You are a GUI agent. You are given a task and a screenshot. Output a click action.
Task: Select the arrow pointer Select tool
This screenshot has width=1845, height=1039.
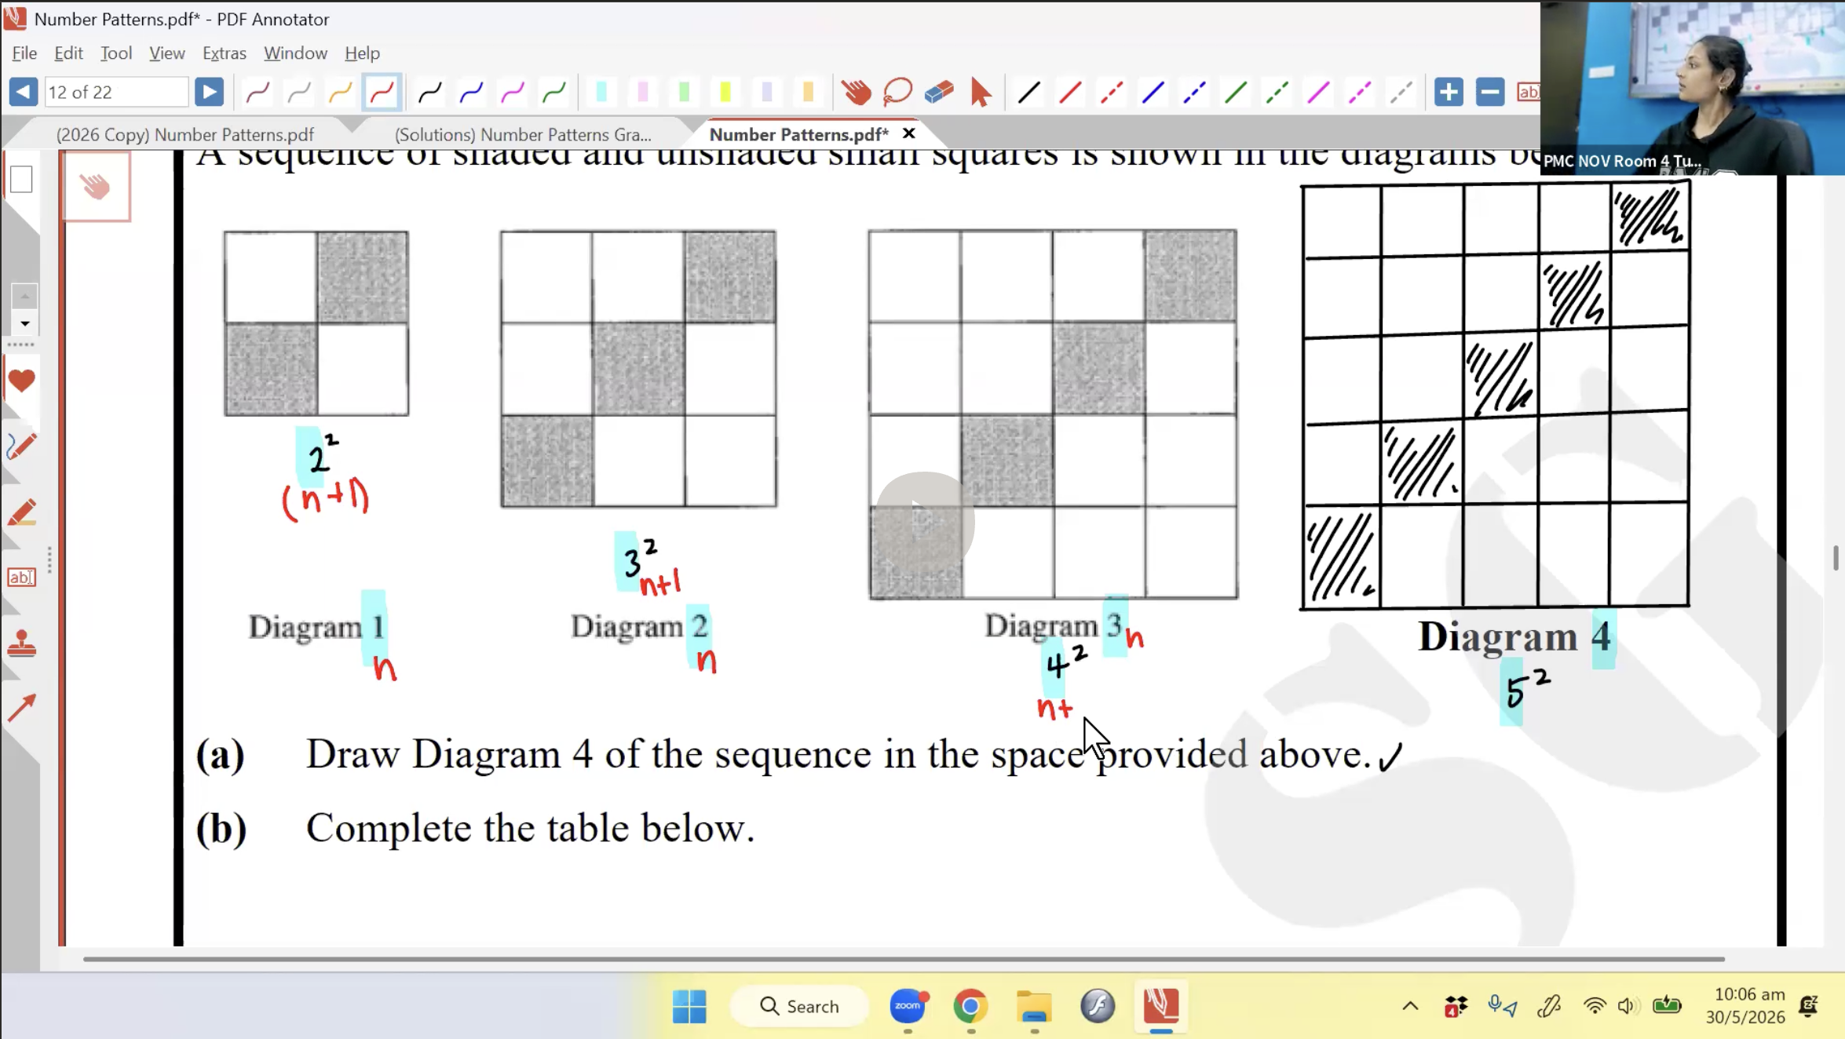point(981,93)
